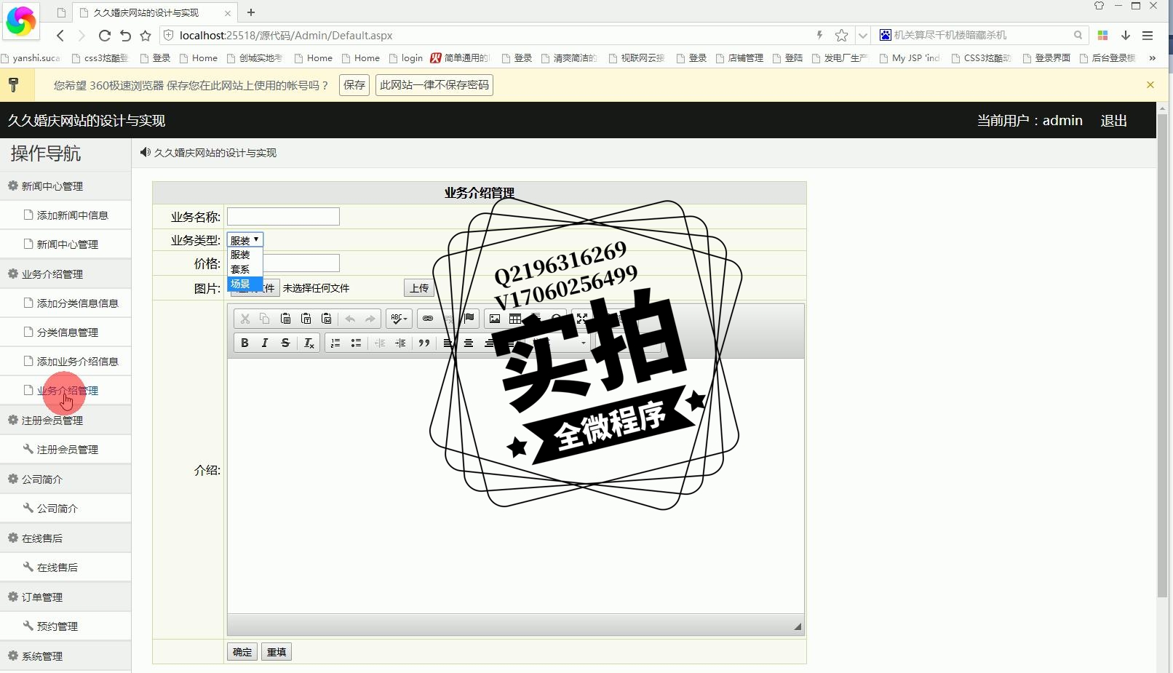Bookmark this page with the star icon
Viewport: 1173px width, 673px height.
tap(841, 35)
